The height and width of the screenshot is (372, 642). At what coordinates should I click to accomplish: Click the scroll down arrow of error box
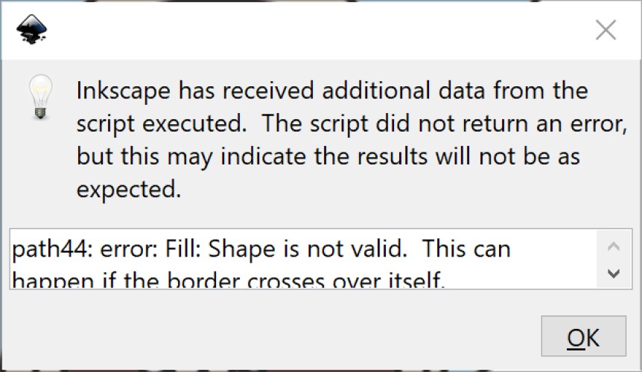[x=614, y=273]
